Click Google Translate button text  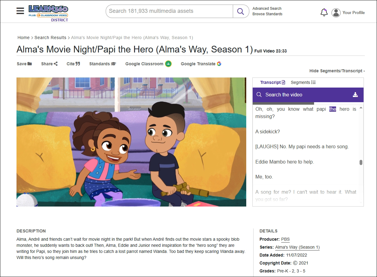(x=198, y=64)
